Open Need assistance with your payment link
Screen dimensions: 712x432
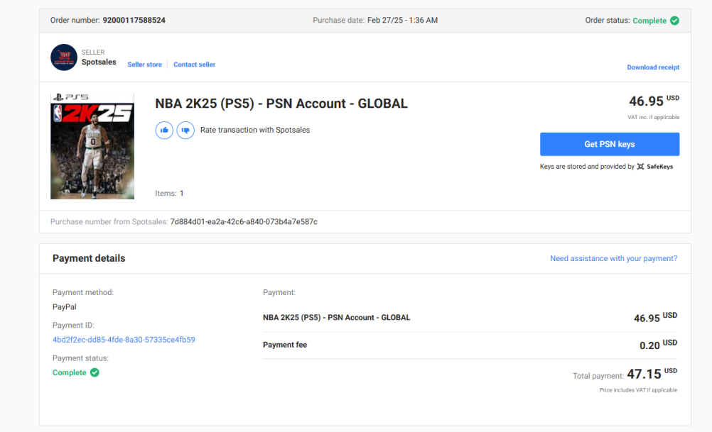613,258
